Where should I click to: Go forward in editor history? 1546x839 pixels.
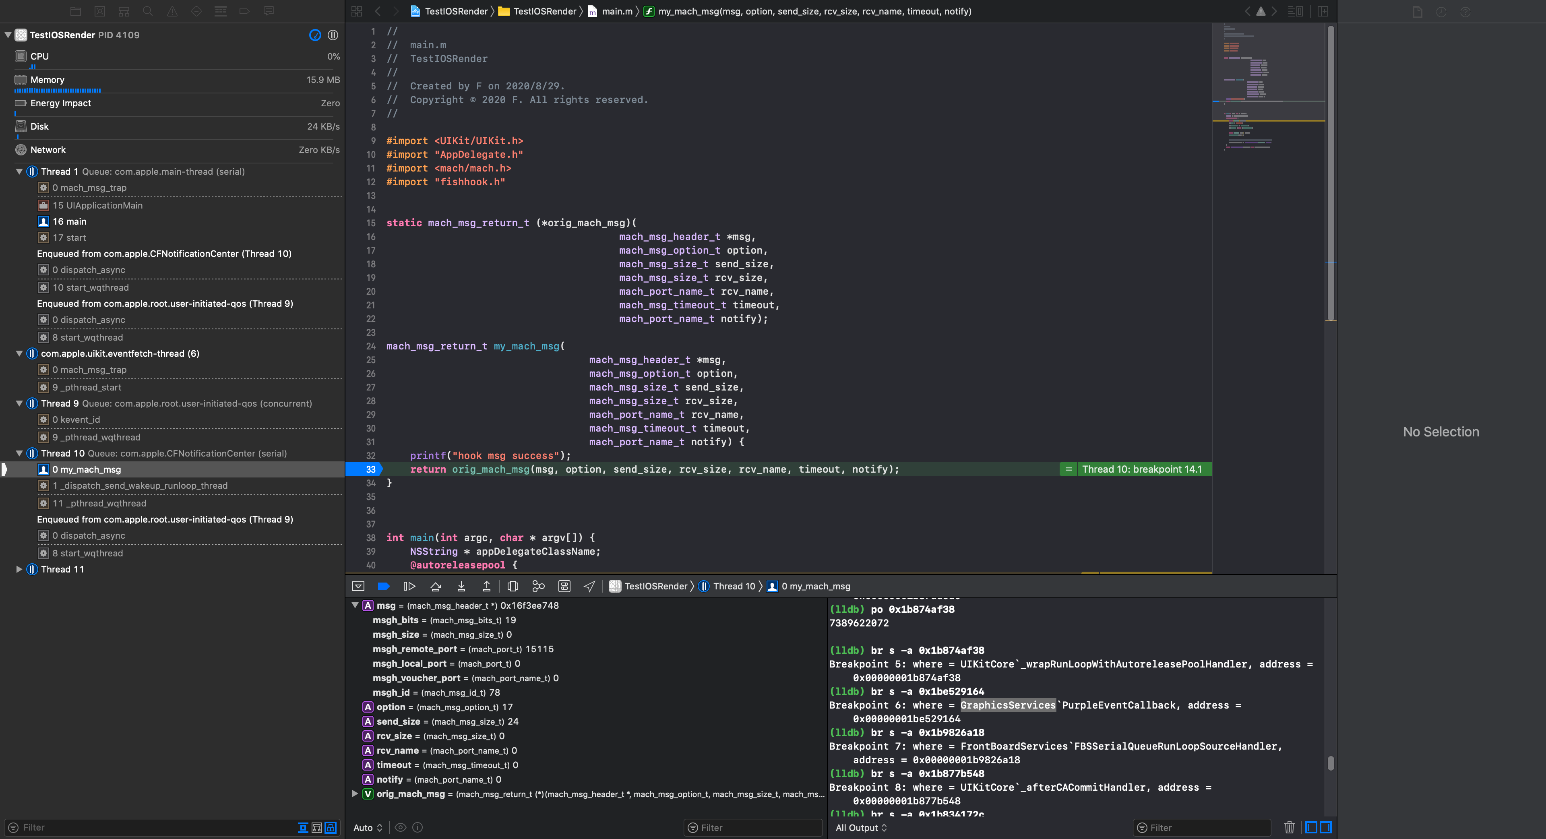pyautogui.click(x=395, y=11)
